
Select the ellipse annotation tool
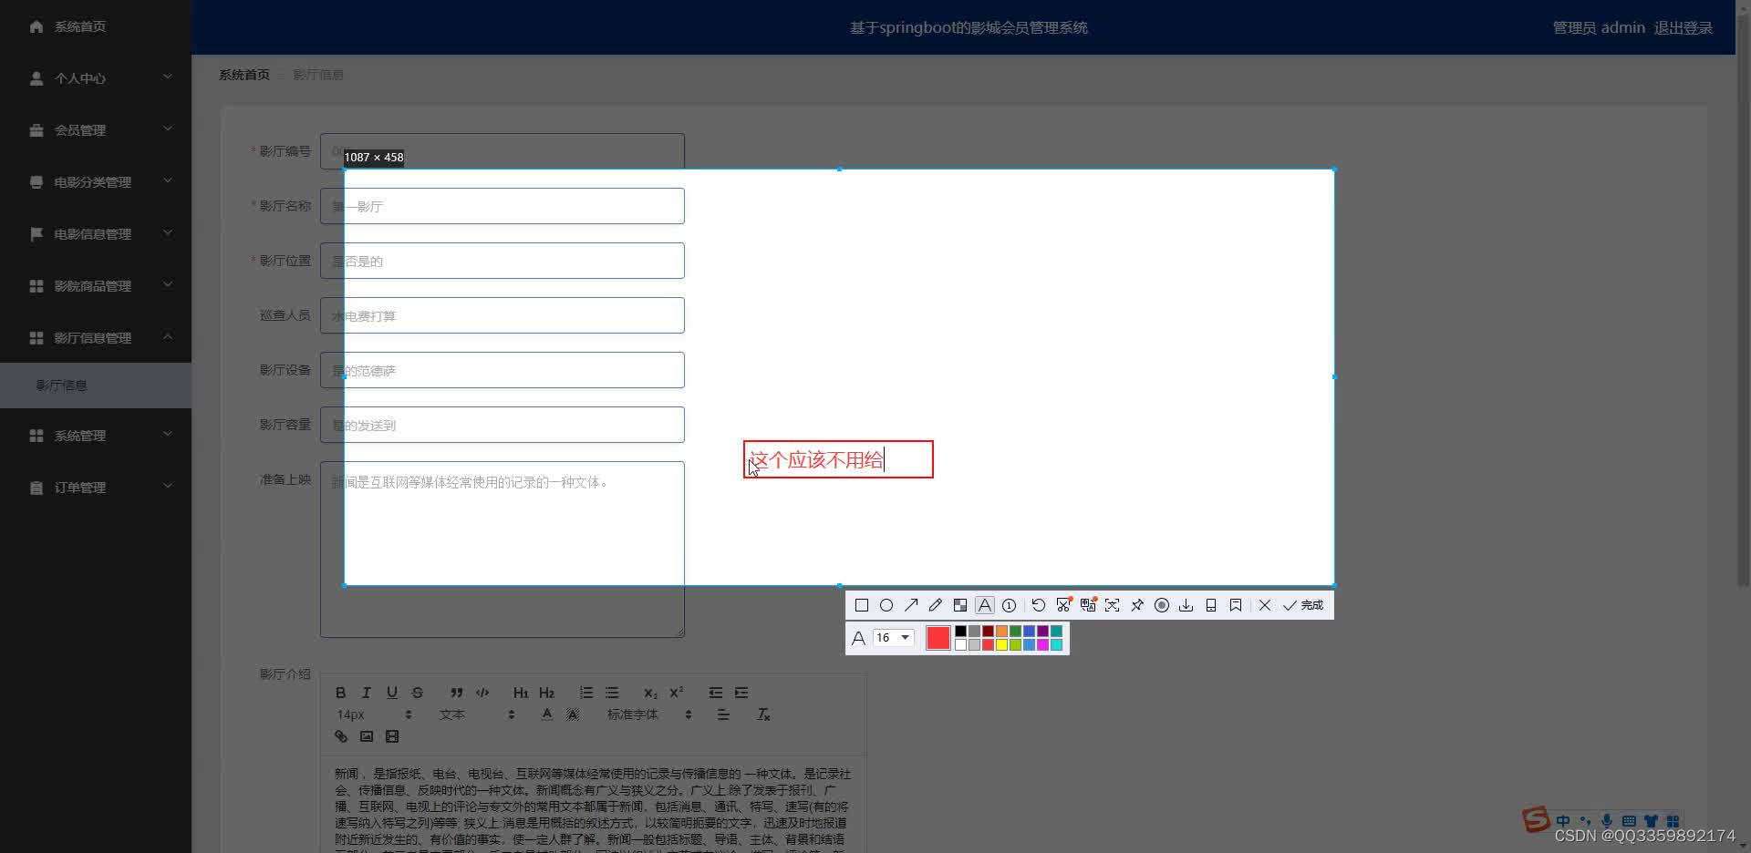click(x=886, y=605)
